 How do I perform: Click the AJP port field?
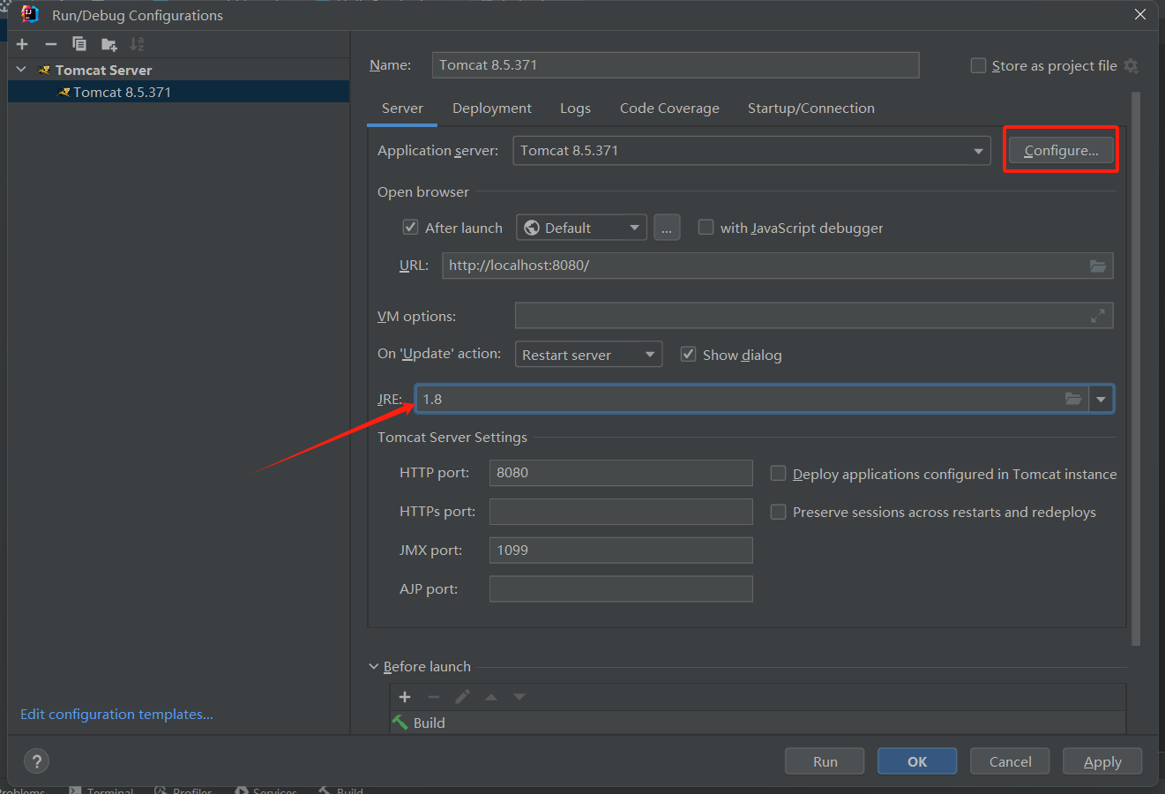tap(621, 589)
